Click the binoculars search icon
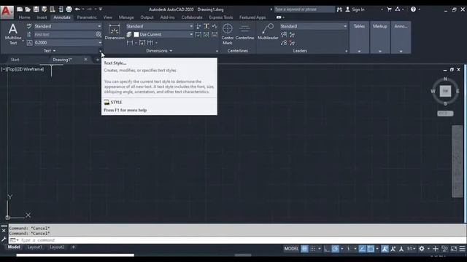This screenshot has height=262, width=467. pos(339,9)
